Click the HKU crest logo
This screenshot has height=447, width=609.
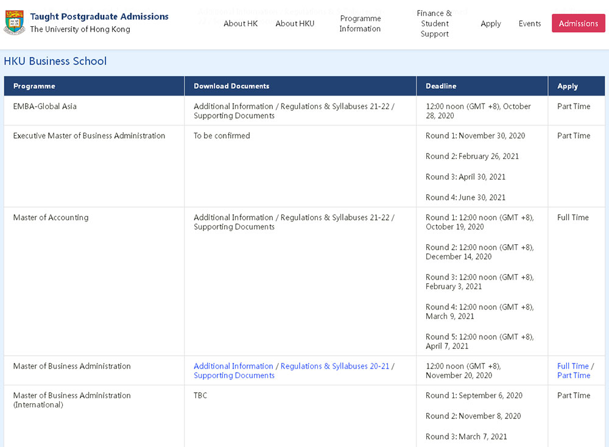coord(15,23)
